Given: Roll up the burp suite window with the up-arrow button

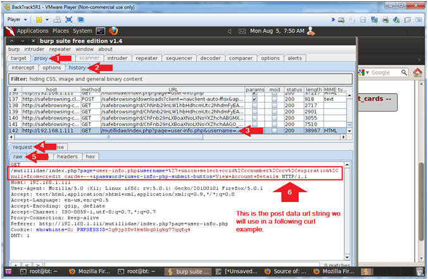Looking at the screenshot, I should click(x=12, y=41).
